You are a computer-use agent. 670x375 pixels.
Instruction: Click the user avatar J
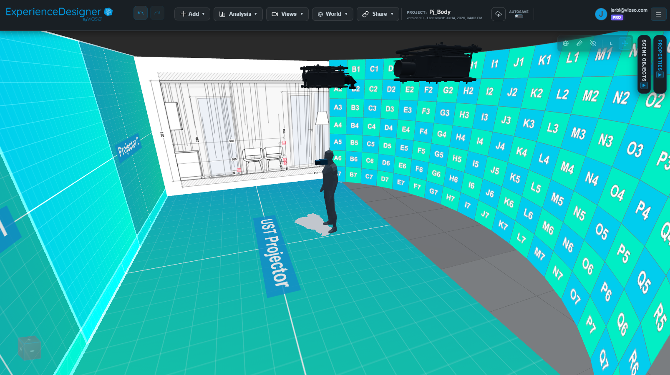tap(601, 14)
